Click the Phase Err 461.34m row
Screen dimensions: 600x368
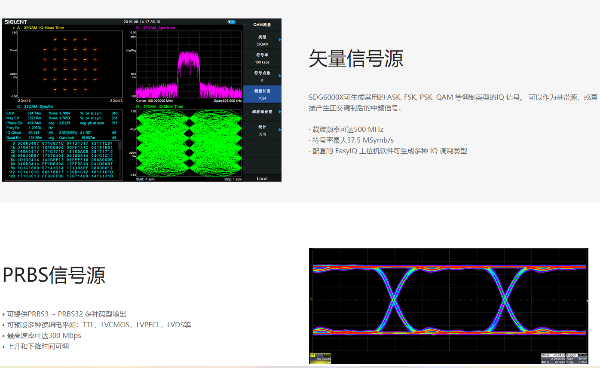click(x=62, y=123)
